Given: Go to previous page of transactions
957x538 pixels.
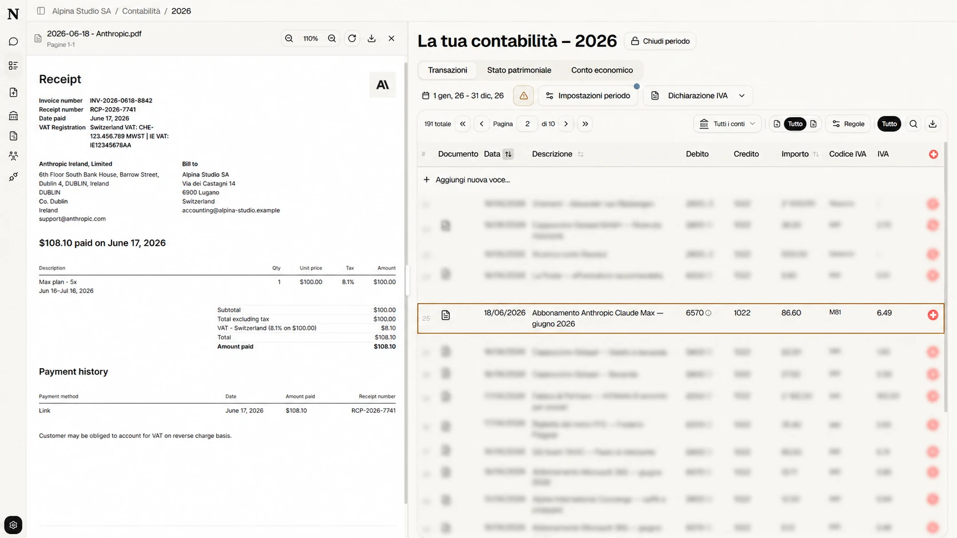Looking at the screenshot, I should [x=481, y=123].
